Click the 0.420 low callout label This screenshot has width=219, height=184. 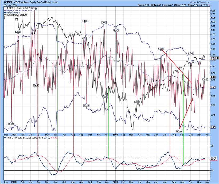[x=11, y=124]
